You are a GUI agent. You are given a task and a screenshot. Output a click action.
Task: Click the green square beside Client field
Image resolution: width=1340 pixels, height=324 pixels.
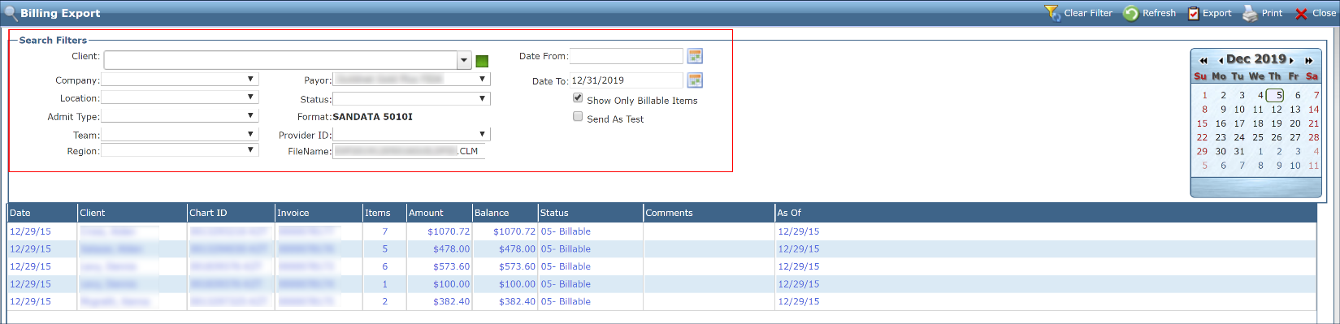482,61
